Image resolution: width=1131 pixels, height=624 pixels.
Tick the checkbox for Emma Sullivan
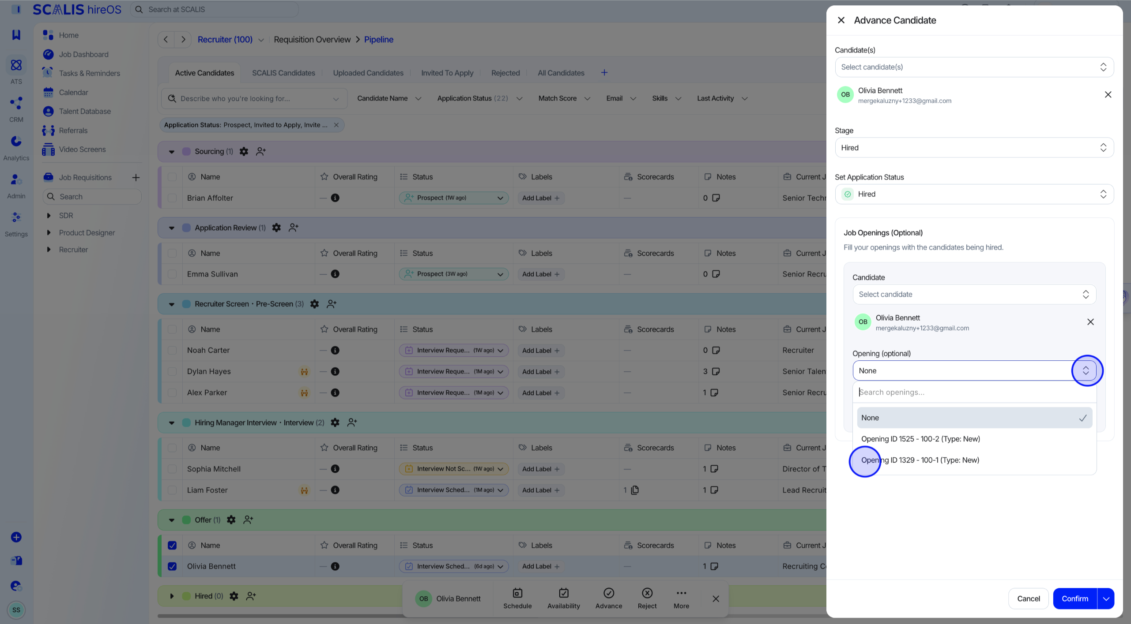click(172, 274)
